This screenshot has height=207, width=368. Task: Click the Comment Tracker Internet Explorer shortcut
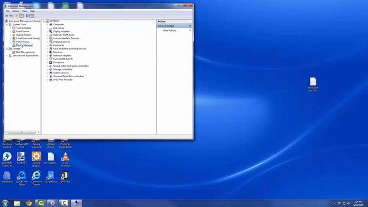(36, 178)
